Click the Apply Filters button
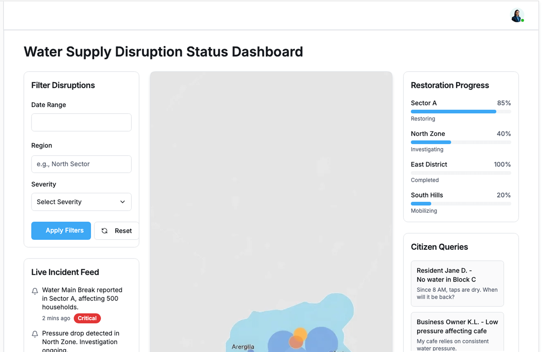The width and height of the screenshot is (542, 352). point(61,231)
